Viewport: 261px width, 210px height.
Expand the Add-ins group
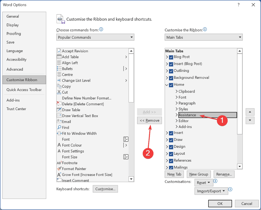pyautogui.click(x=177, y=127)
